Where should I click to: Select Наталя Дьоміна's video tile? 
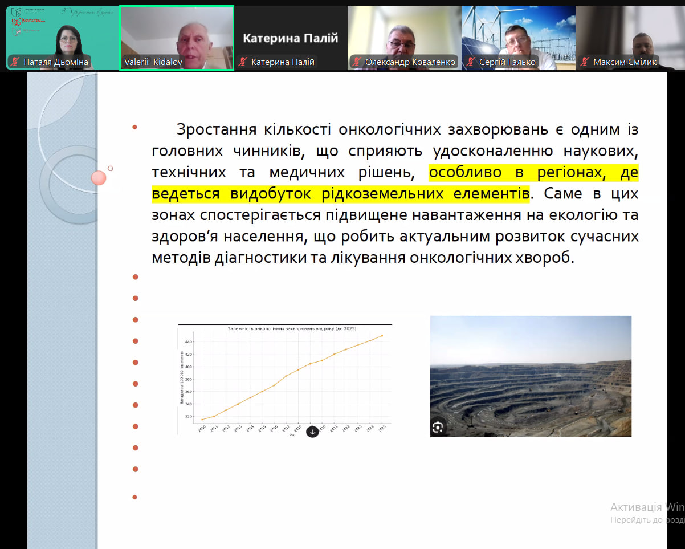(x=62, y=38)
